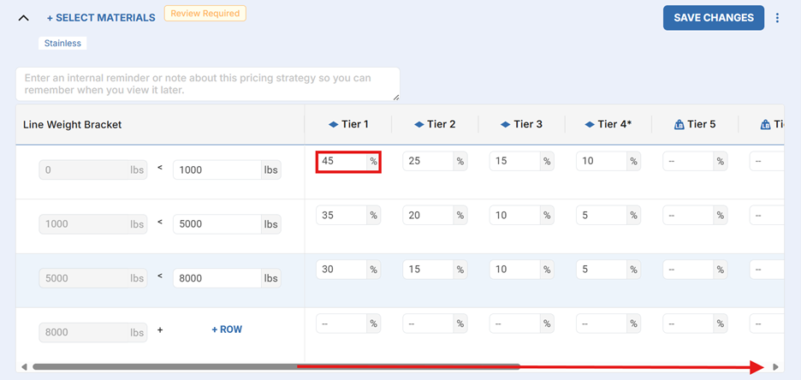This screenshot has width=801, height=380.
Task: Collapse the pricing section with chevron
Action: [24, 18]
